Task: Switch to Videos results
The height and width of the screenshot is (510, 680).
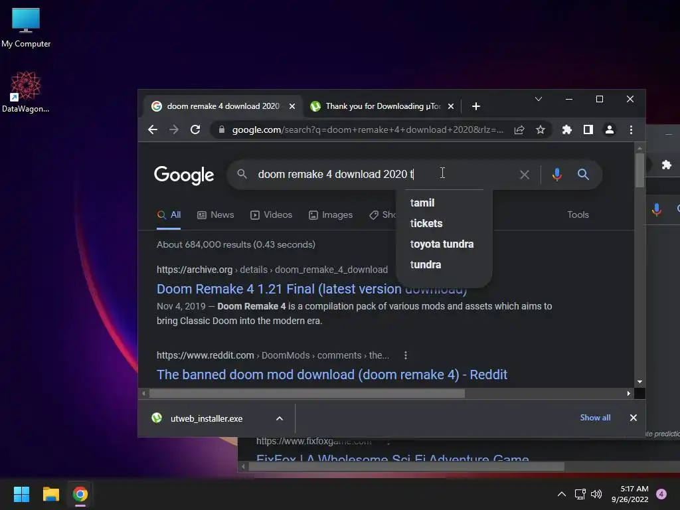Action: (x=271, y=214)
